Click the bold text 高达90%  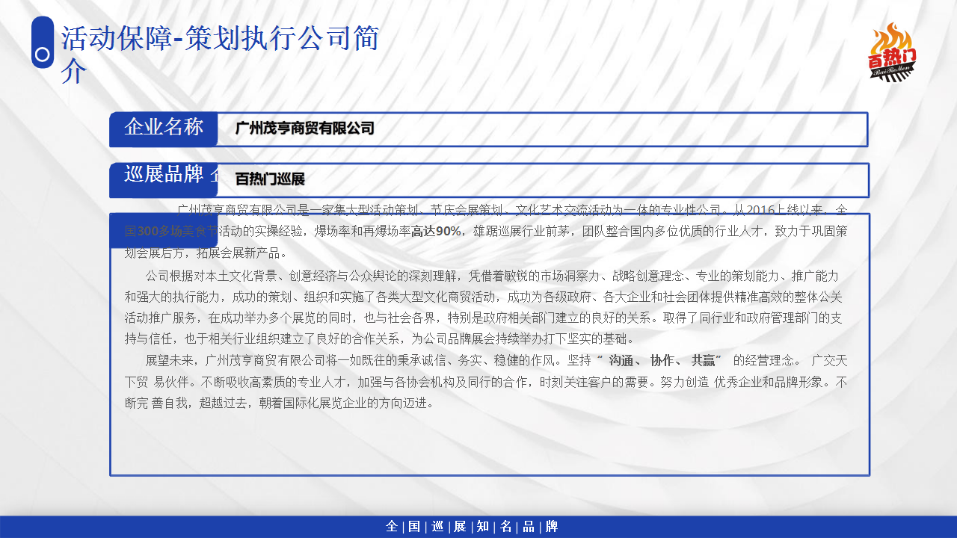coord(436,231)
